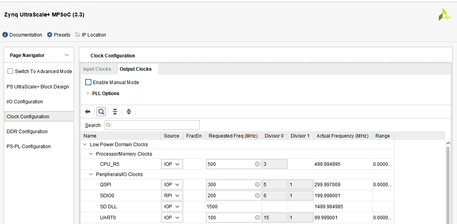Image resolution: width=457 pixels, height=224 pixels.
Task: Clear the CPU_R5 requested frequency value
Action: pos(257,164)
